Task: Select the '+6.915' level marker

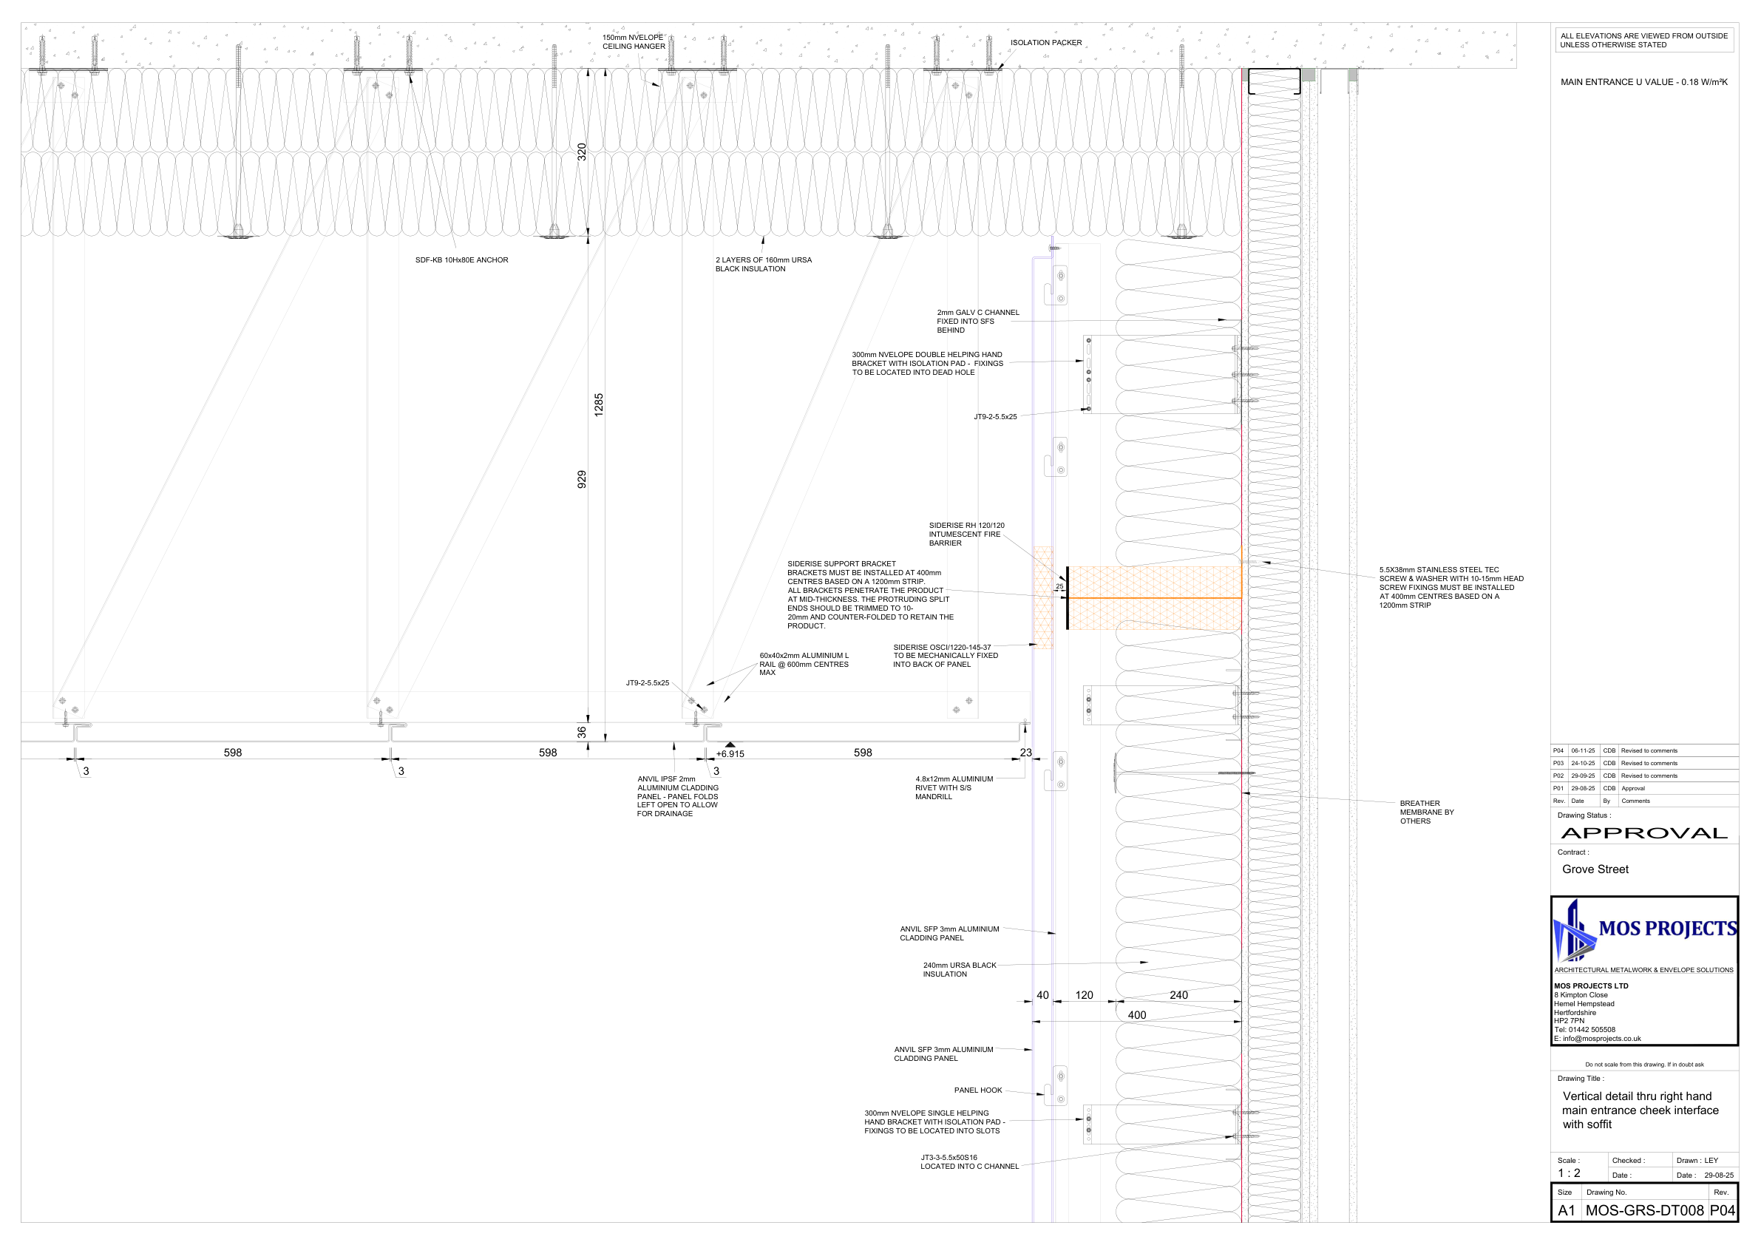Action: tap(730, 754)
